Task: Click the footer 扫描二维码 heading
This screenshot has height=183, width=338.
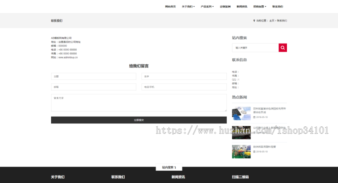Action: 240,177
